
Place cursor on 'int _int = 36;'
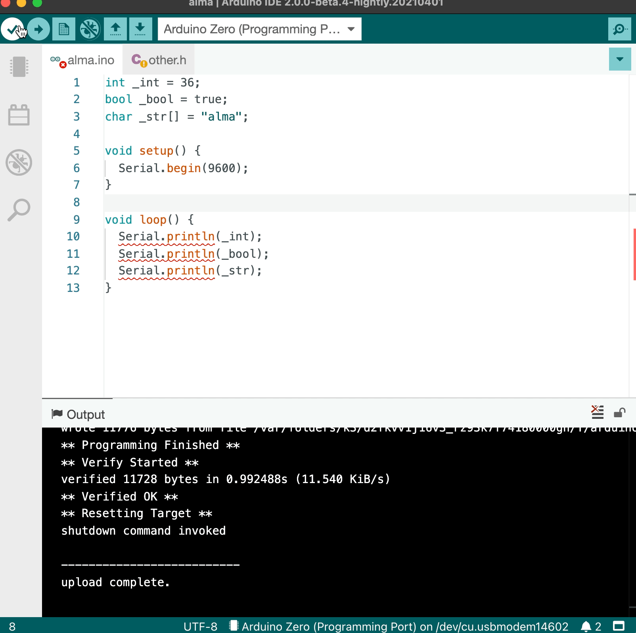[153, 82]
